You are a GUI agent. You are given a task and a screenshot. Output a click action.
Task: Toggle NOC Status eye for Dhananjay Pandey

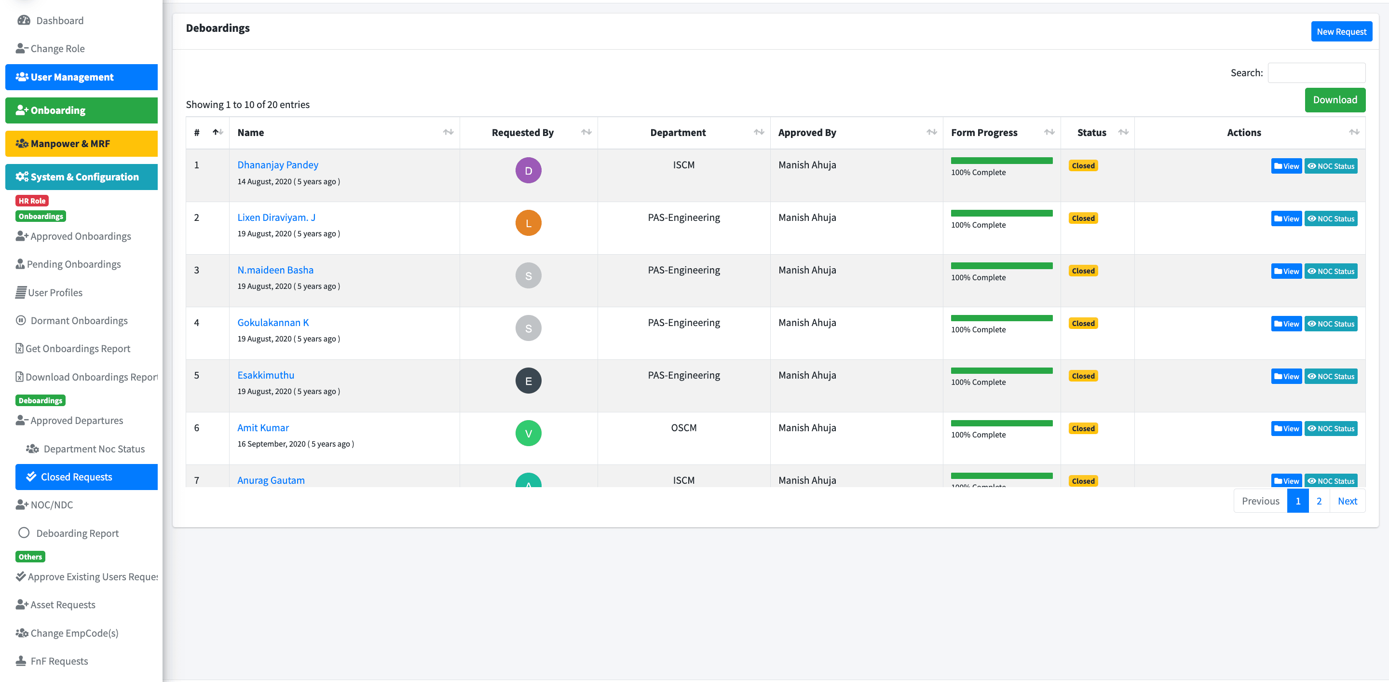(1312, 165)
